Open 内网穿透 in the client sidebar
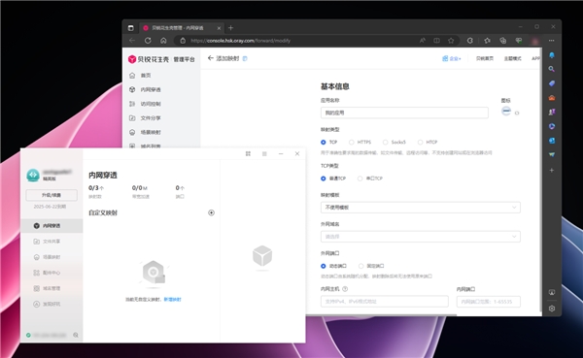The height and width of the screenshot is (358, 583). (51, 226)
